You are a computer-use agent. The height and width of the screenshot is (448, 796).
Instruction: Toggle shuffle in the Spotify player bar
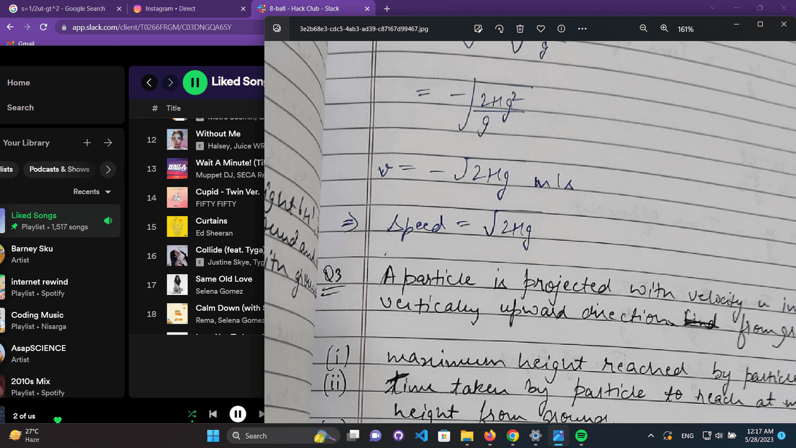192,414
